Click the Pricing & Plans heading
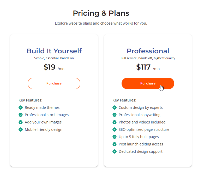The width and height of the screenshot is (204, 175). (101, 13)
